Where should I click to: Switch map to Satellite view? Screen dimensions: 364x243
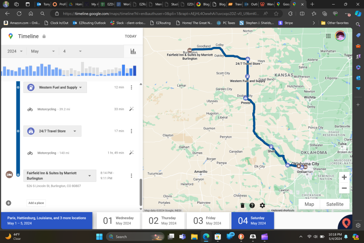335,204
